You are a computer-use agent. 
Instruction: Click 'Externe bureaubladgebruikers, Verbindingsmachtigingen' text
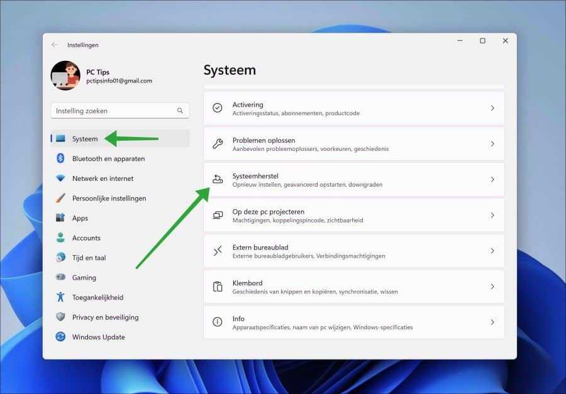309,256
